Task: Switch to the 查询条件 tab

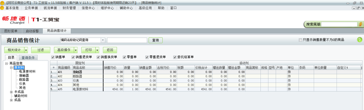Action: pyautogui.click(x=28, y=58)
